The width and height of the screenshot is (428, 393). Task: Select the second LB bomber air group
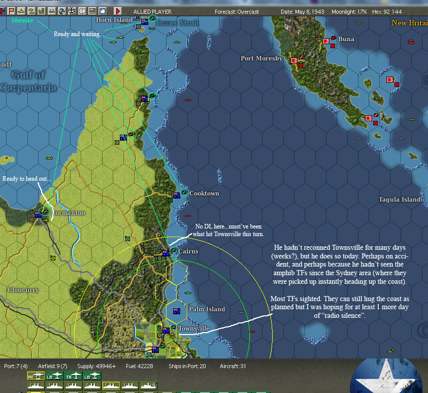(x=92, y=376)
